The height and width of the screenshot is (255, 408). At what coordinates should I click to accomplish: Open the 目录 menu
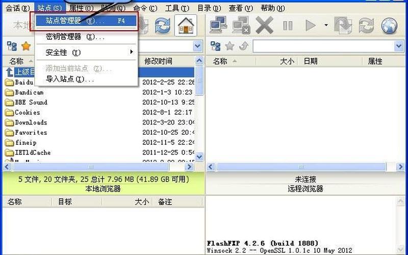tap(209, 8)
